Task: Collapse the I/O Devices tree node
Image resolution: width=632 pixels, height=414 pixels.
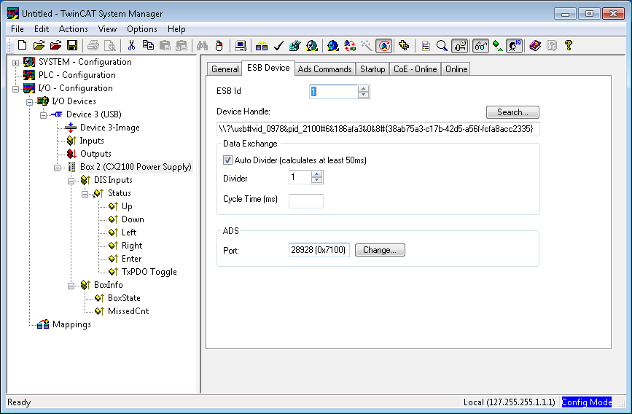Action: pyautogui.click(x=29, y=101)
